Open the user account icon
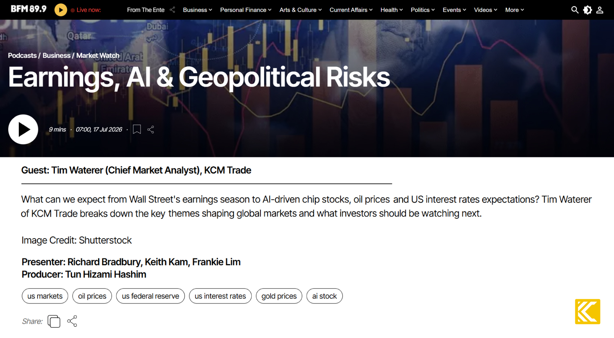The width and height of the screenshot is (614, 338). pyautogui.click(x=600, y=10)
